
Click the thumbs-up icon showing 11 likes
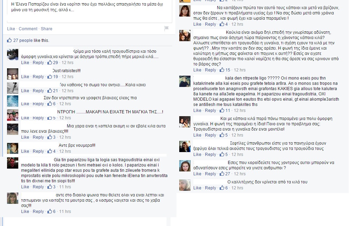pyautogui.click(x=222, y=110)
